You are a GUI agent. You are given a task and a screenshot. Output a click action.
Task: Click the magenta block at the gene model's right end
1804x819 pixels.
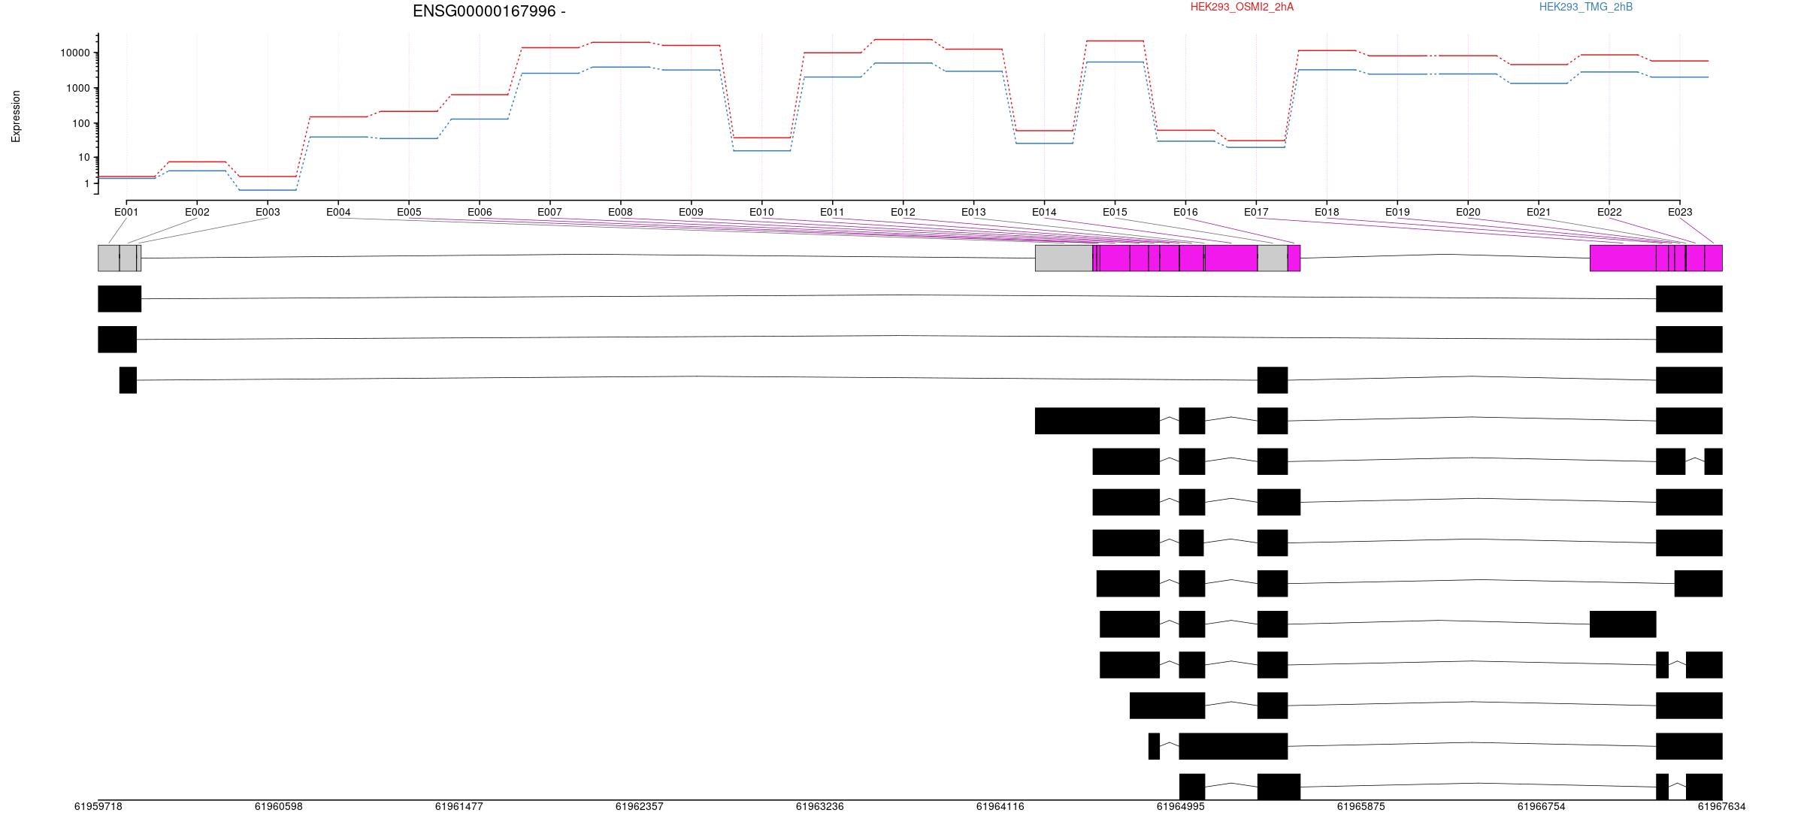coord(1713,258)
